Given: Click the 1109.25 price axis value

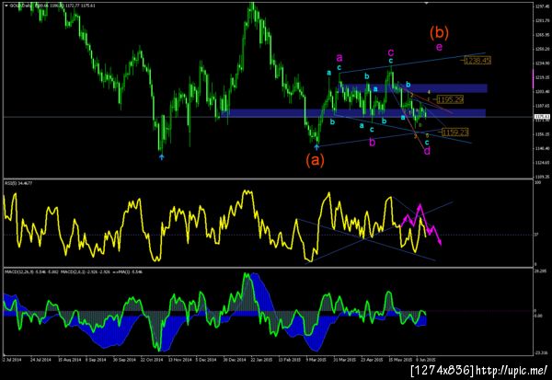Looking at the screenshot, I should pos(542,177).
